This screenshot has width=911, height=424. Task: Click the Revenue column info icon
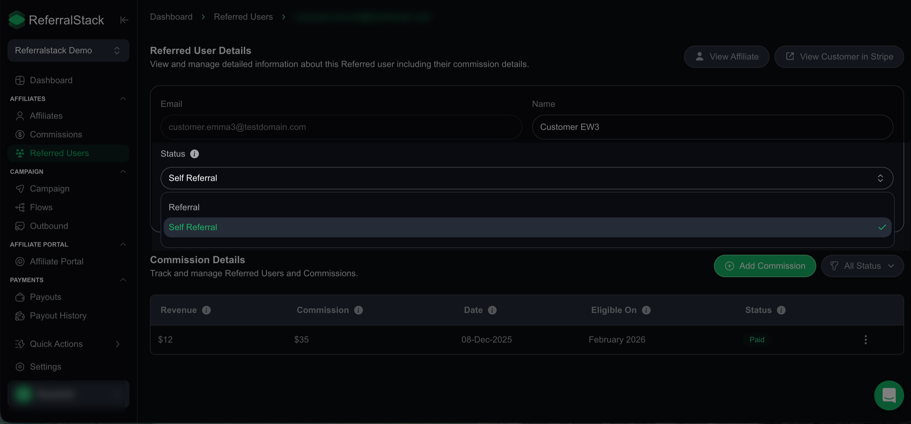point(206,310)
